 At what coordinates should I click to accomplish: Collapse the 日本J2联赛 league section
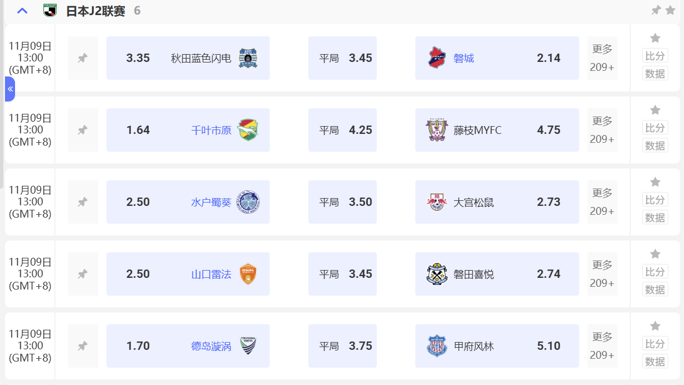(x=22, y=11)
